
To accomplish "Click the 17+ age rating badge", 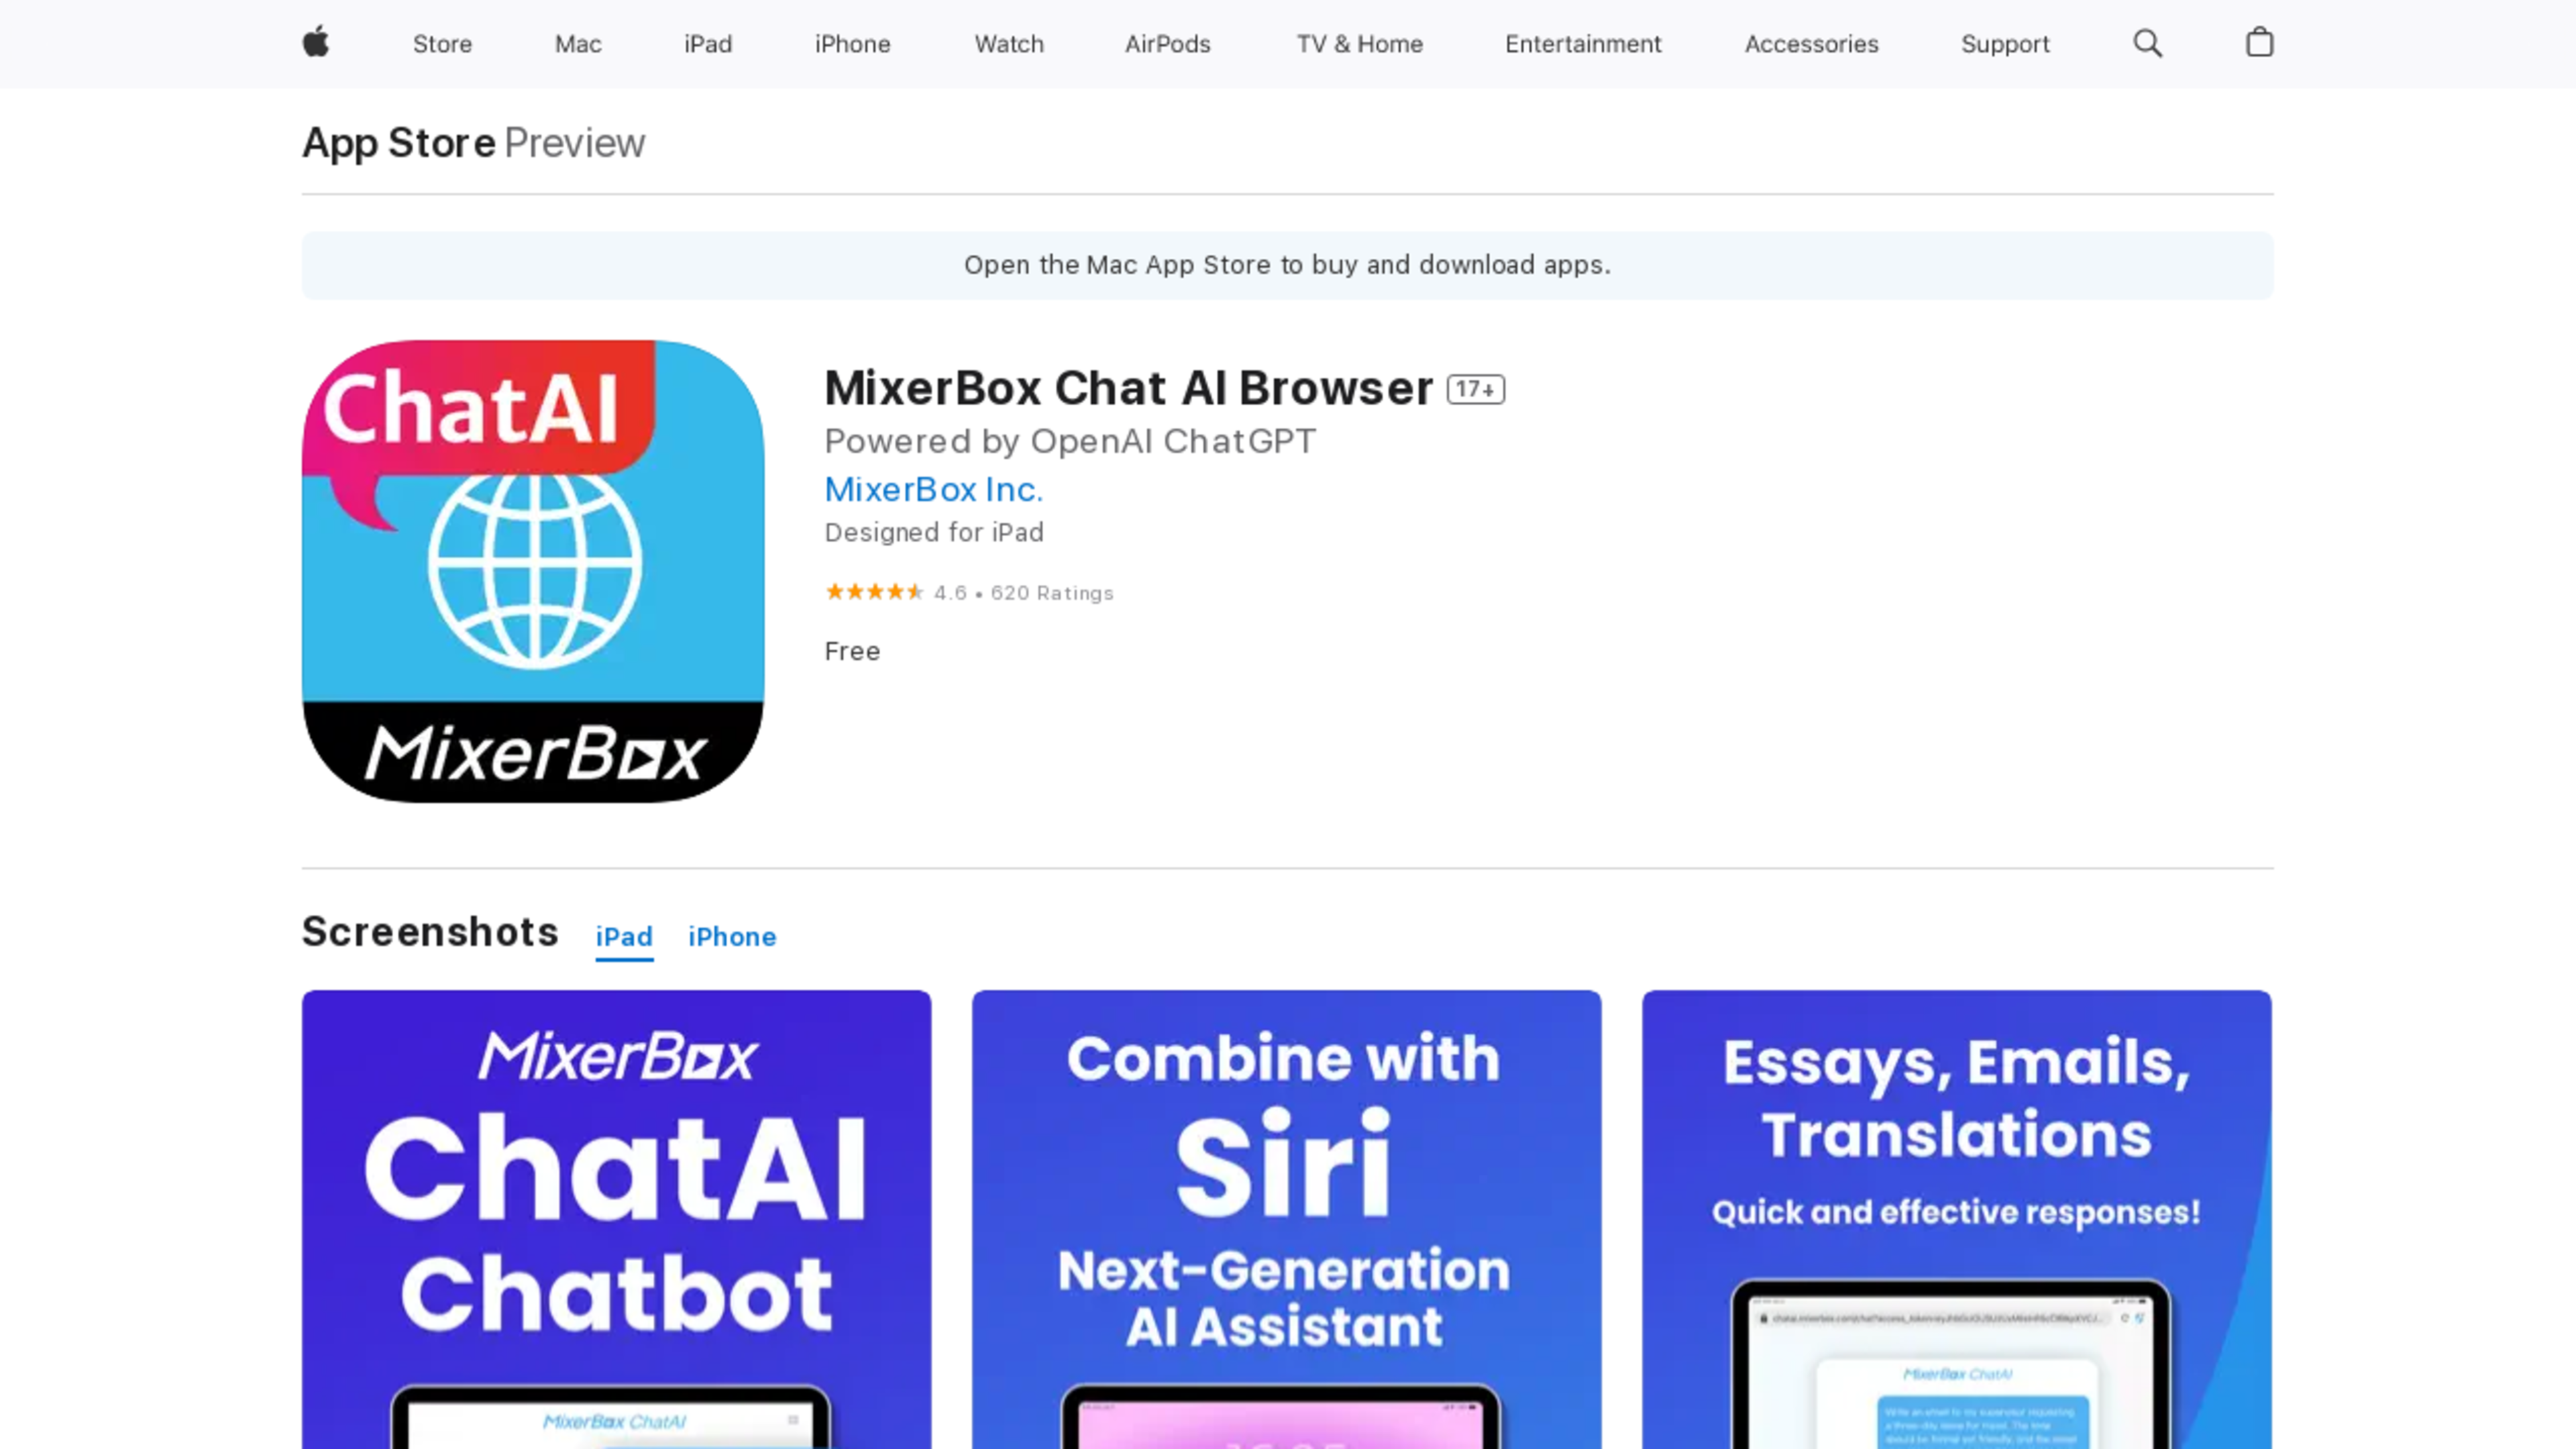I will pos(1475,389).
